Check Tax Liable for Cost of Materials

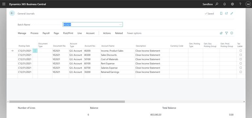coord(241,59)
